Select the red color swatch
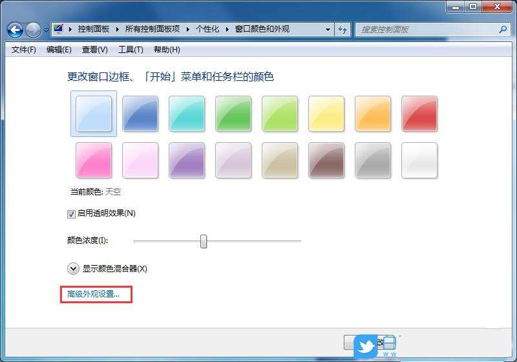Screen dimensions: 517x362 (419, 114)
